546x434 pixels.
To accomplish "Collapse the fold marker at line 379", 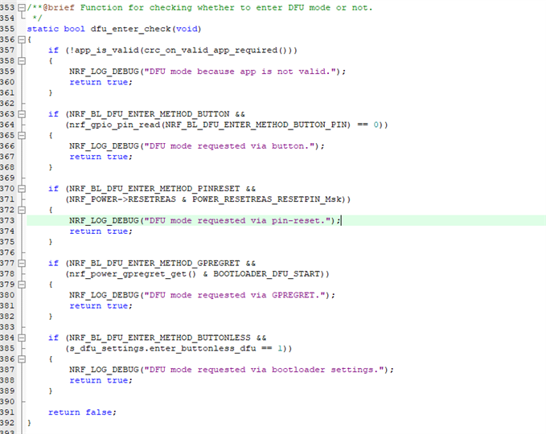I will (22, 284).
